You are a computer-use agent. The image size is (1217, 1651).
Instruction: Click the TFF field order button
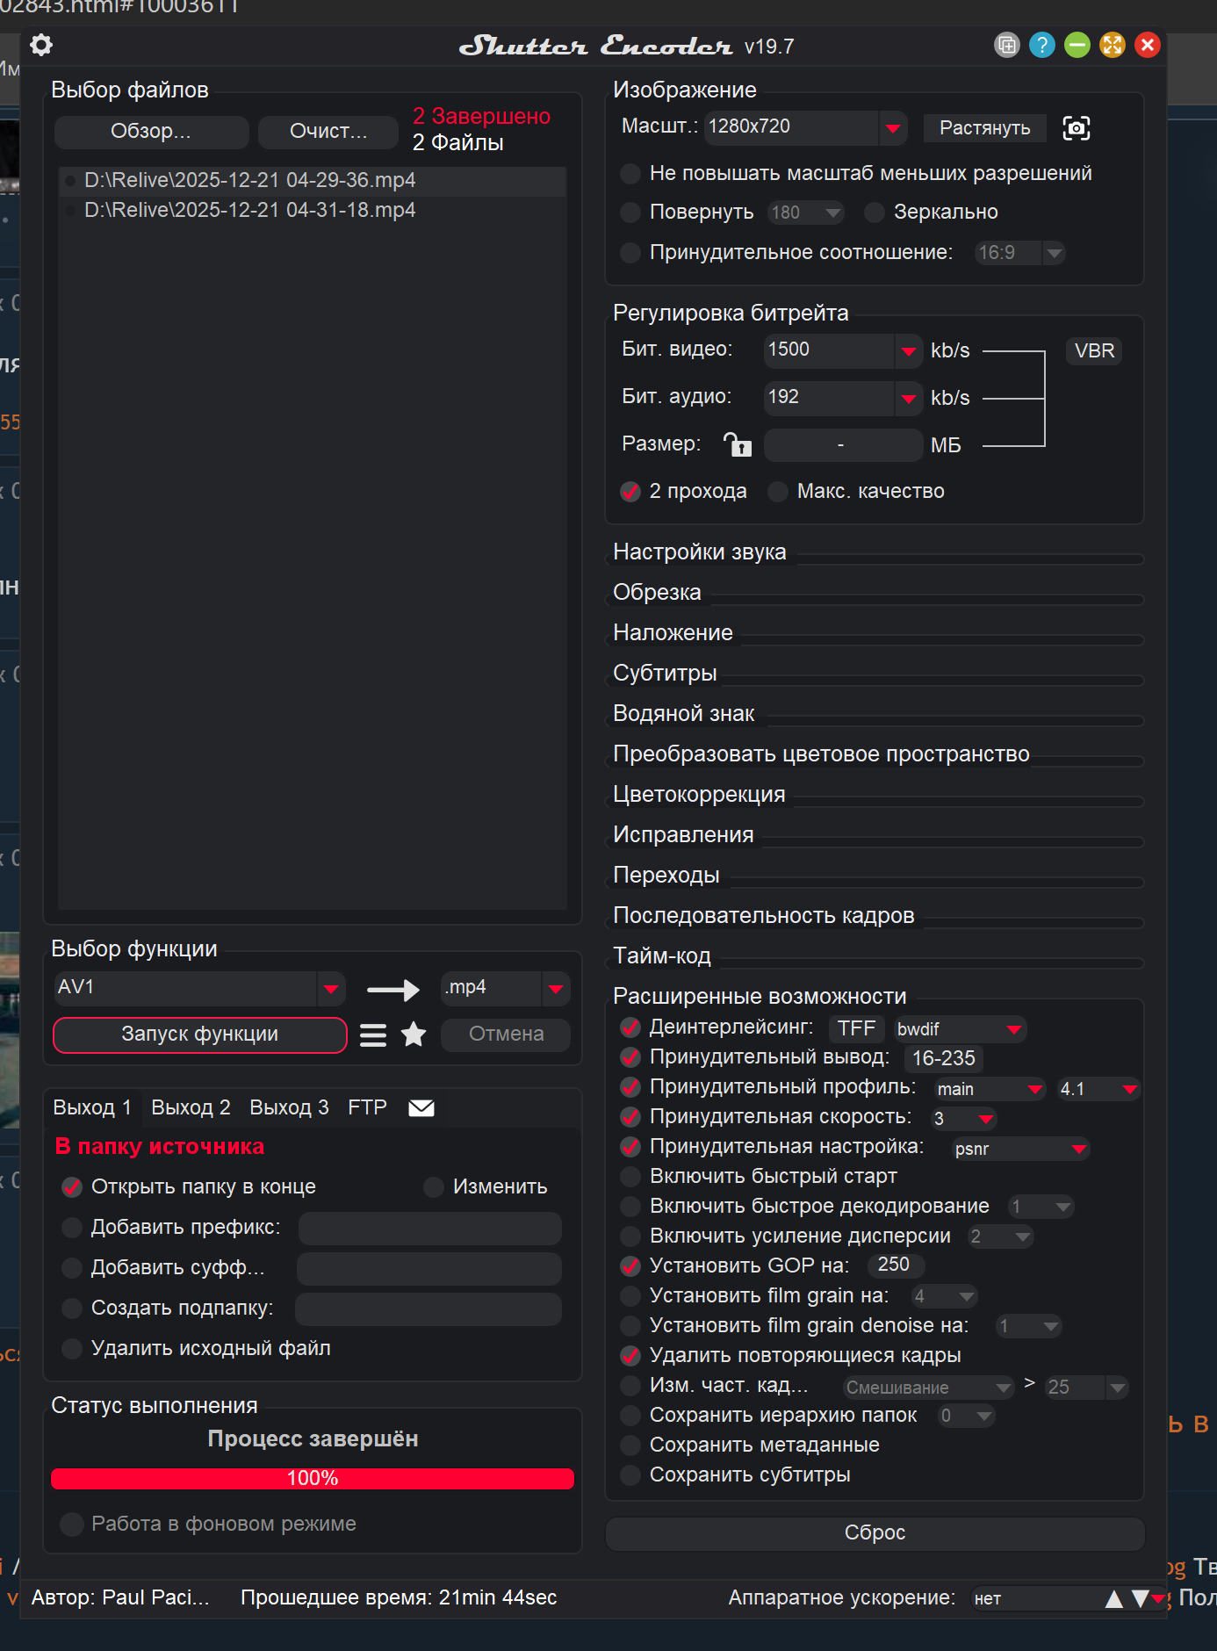pos(856,1028)
